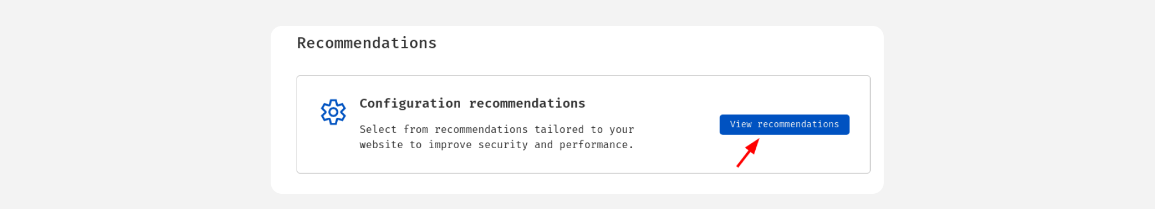
Task: Click the line mentioning security and performance
Action: [x=497, y=145]
